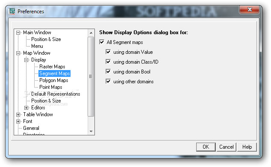Expand the Editors tree node
The image size is (271, 167).
(26, 108)
